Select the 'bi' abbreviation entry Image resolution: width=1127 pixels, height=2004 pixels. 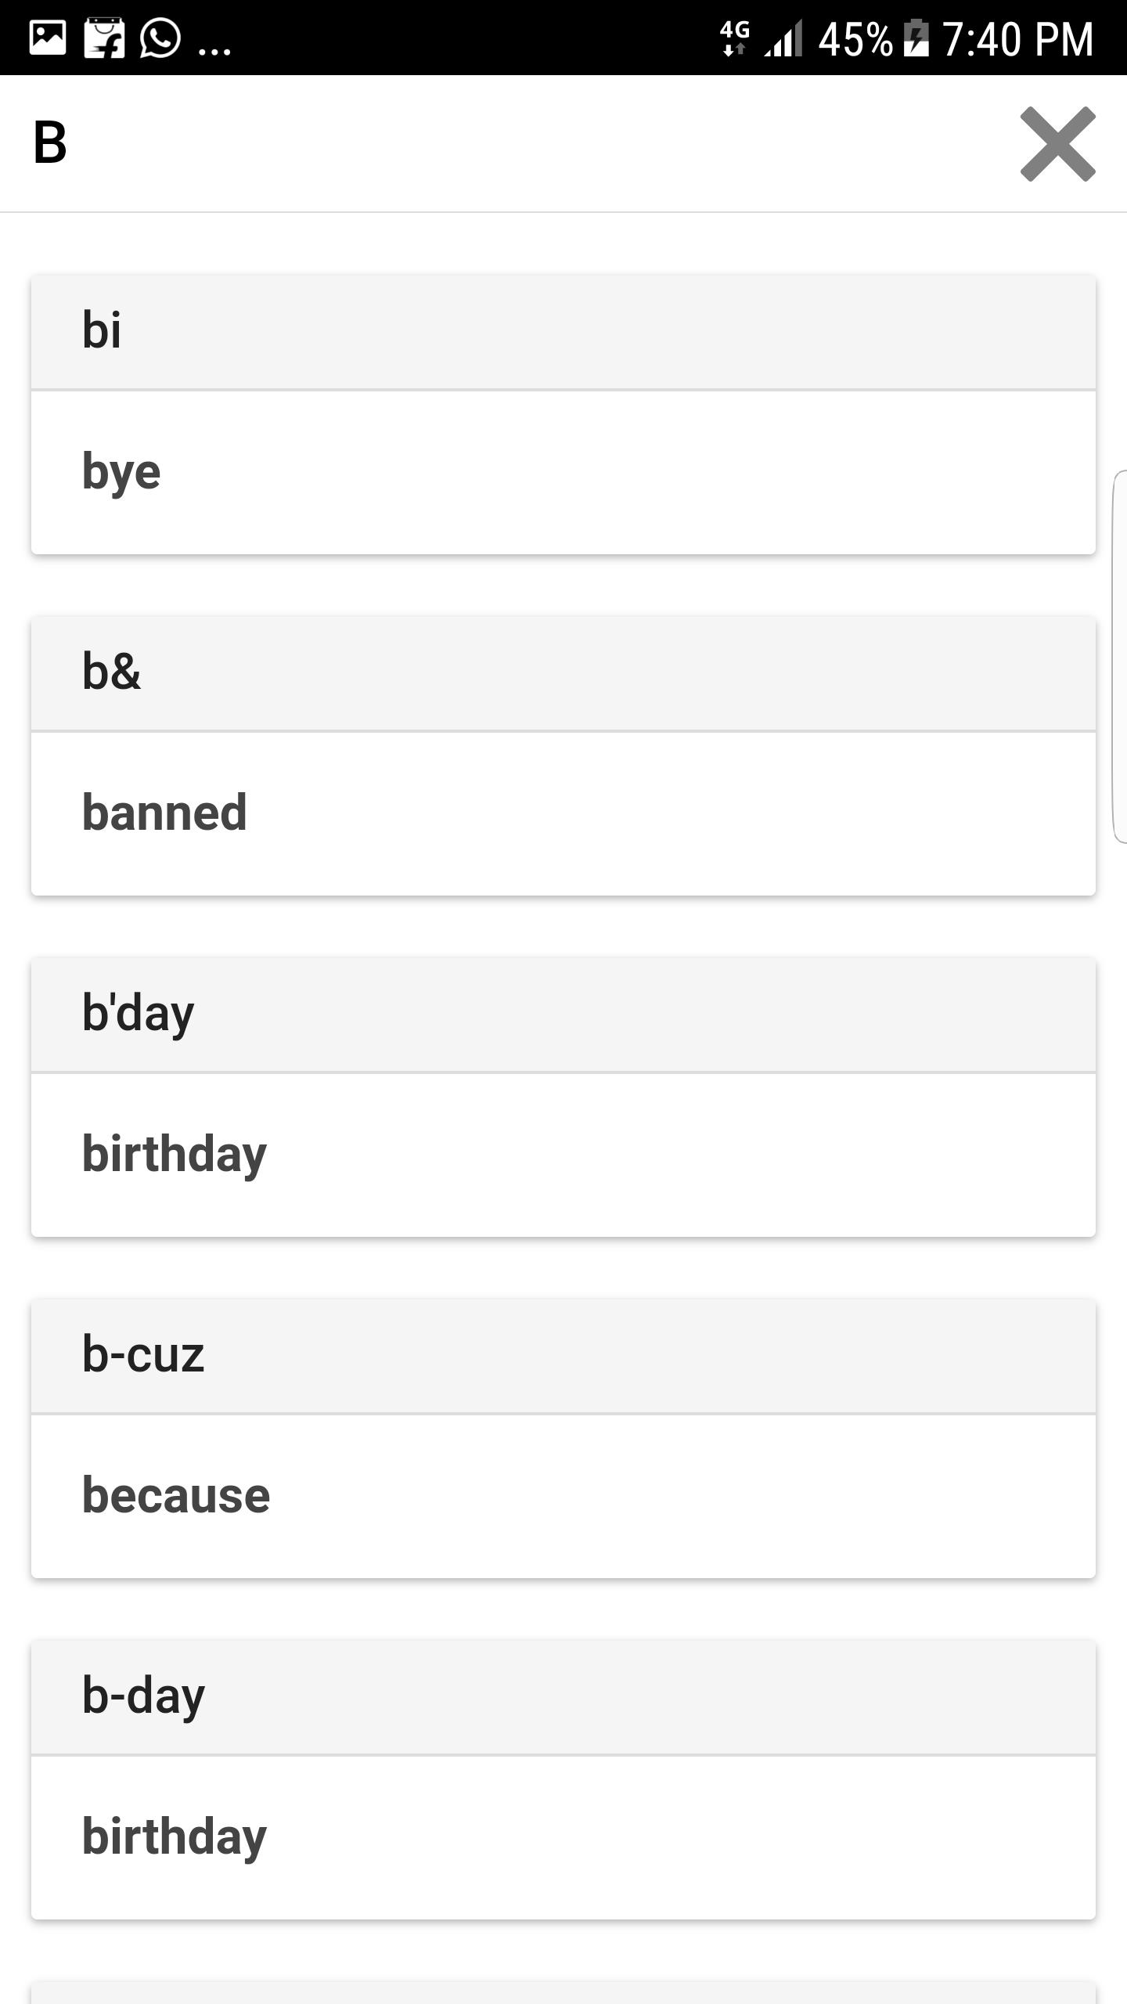tap(563, 329)
